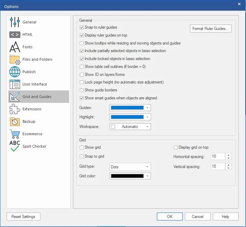Pick the Guides blue color swatch
This screenshot has height=227, width=246.
click(127, 108)
